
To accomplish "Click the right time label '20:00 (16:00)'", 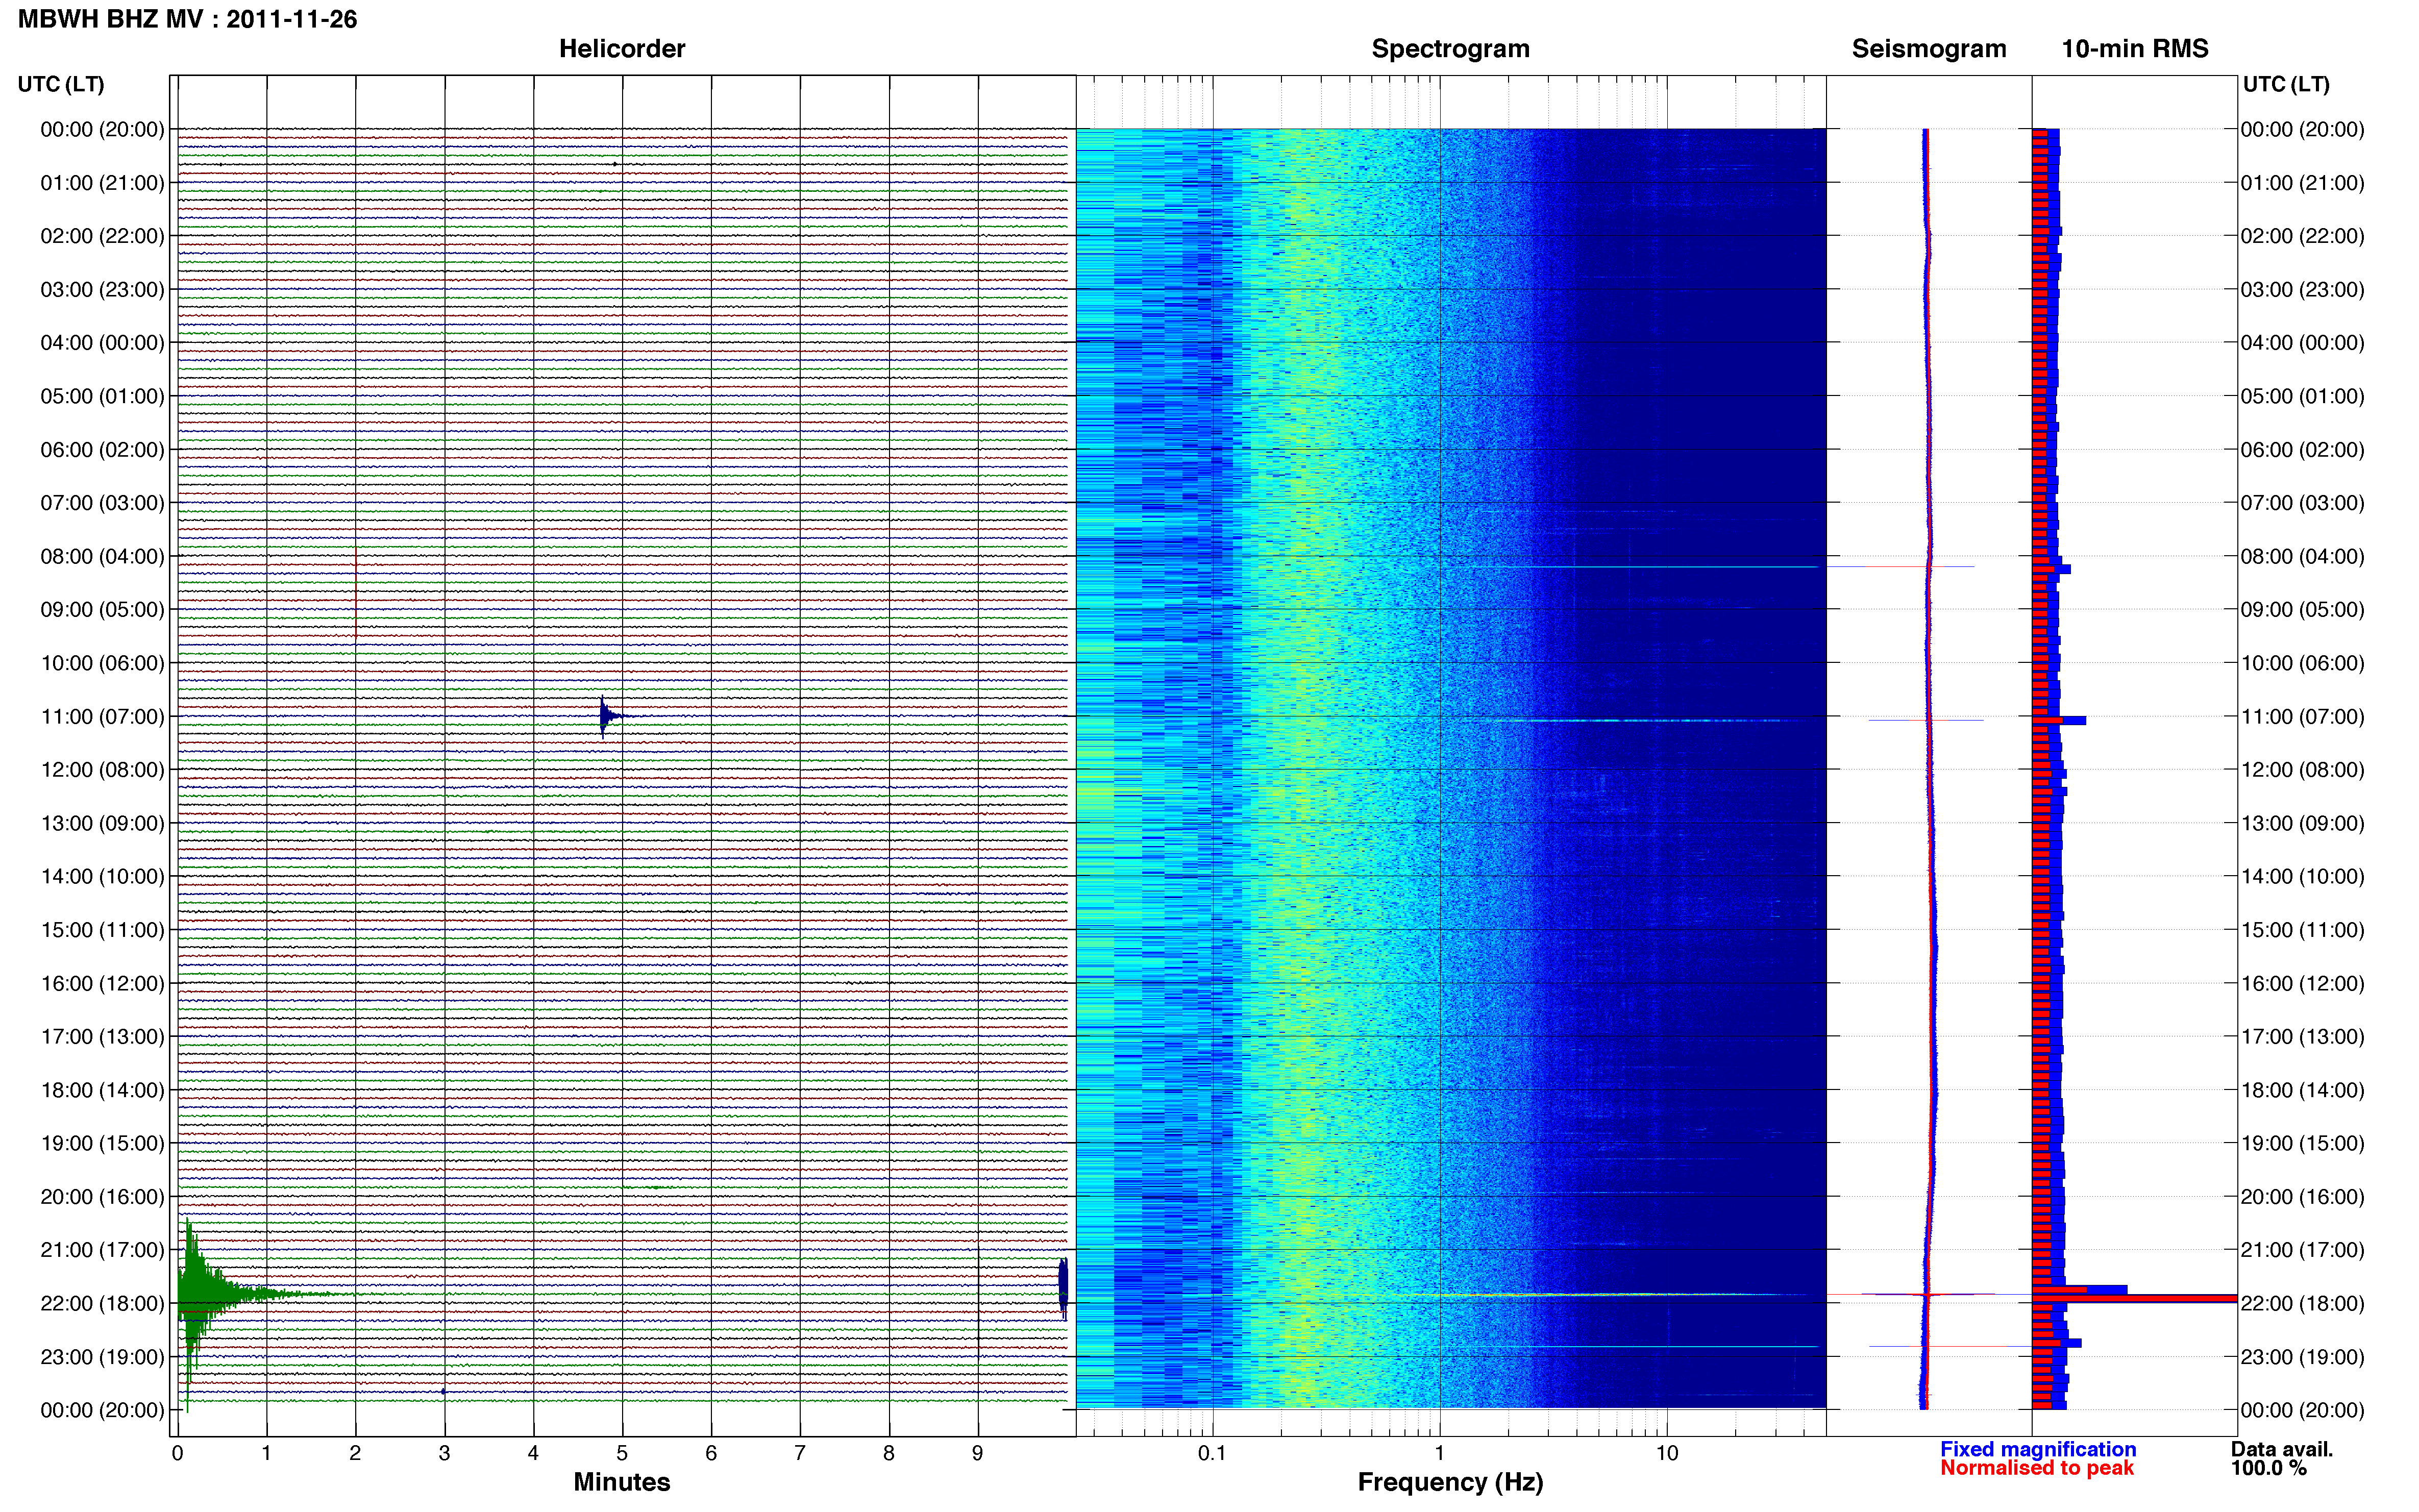I will point(2302,1197).
